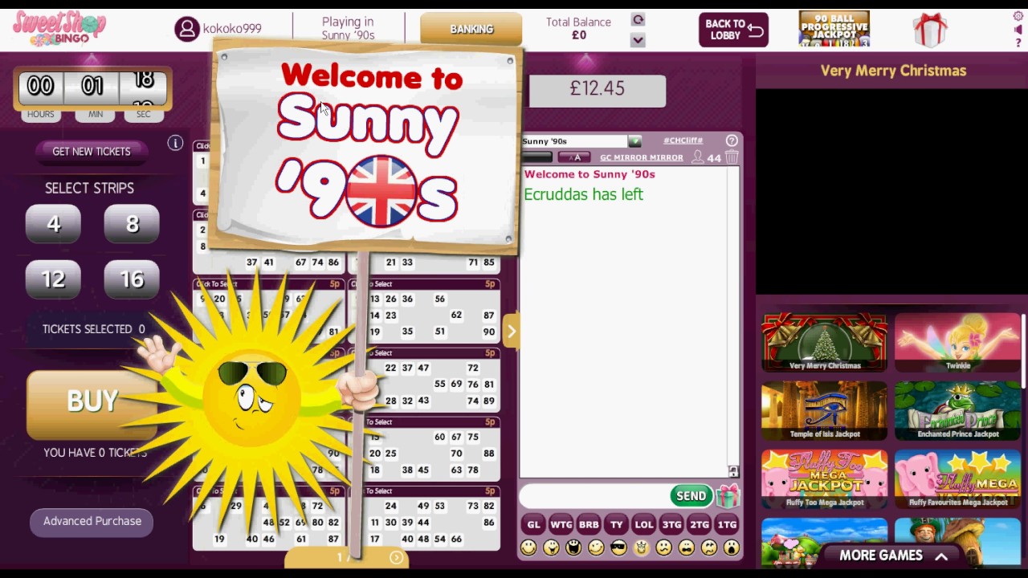
Task: Click the Sweet Shop Bingo logo
Action: tap(59, 28)
